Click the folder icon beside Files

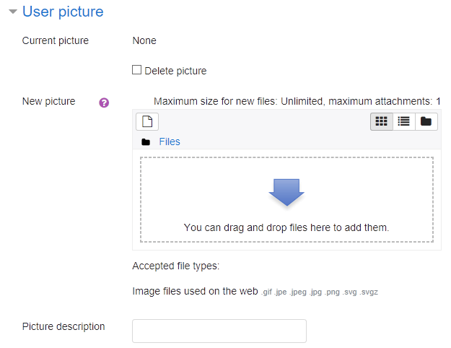tap(146, 142)
